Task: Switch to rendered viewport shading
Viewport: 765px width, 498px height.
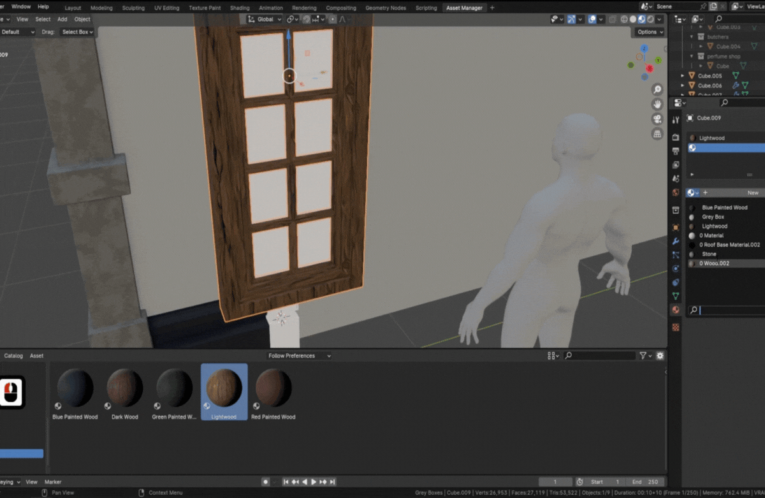Action: pyautogui.click(x=651, y=19)
